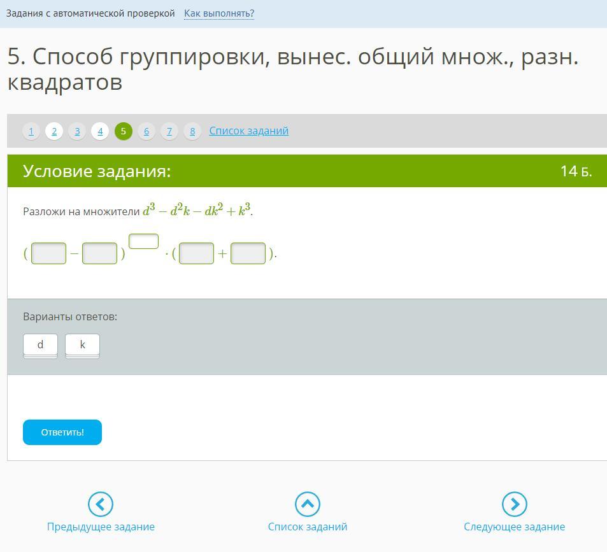Click the input box after the minus sign

pyautogui.click(x=100, y=253)
